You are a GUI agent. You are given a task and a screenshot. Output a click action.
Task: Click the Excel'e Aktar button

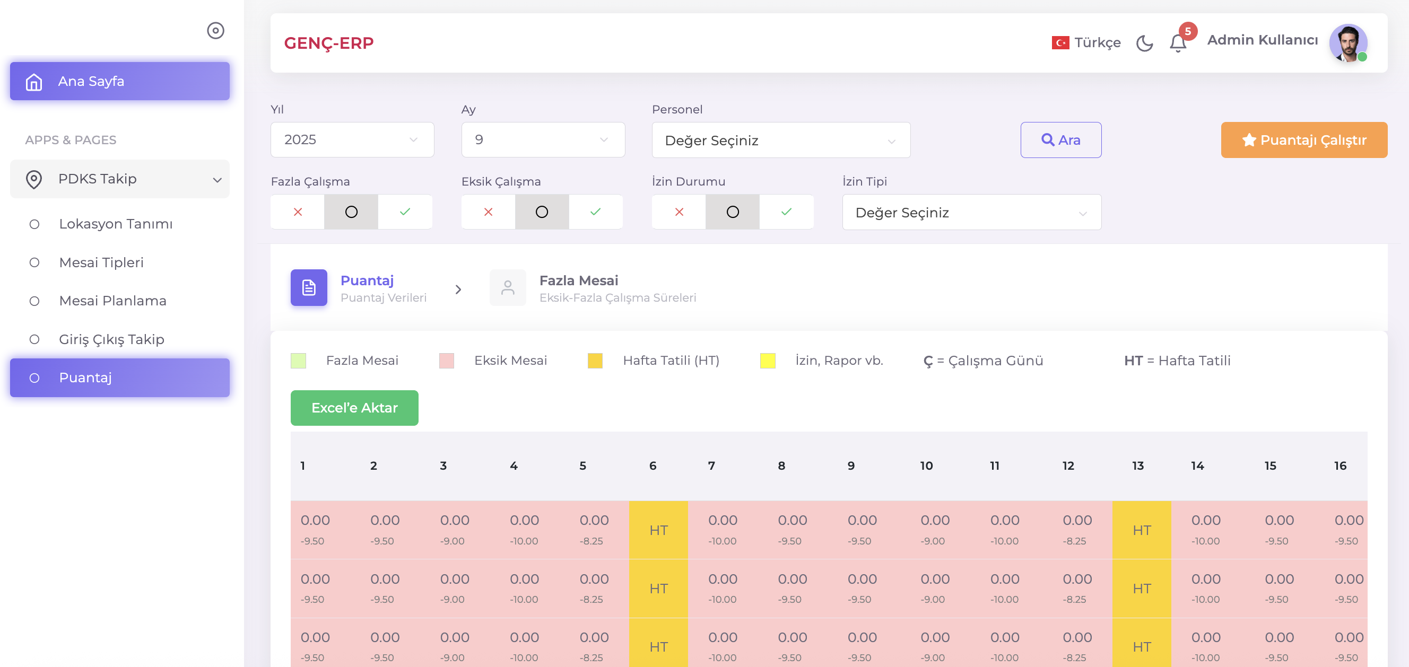click(354, 408)
